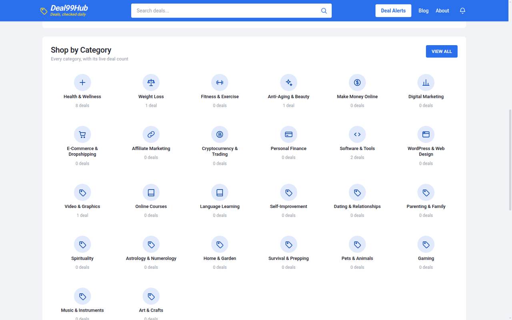Click the '2 deals' count under Software & Tools
Viewport: 512px width, 320px height.
pos(357,158)
